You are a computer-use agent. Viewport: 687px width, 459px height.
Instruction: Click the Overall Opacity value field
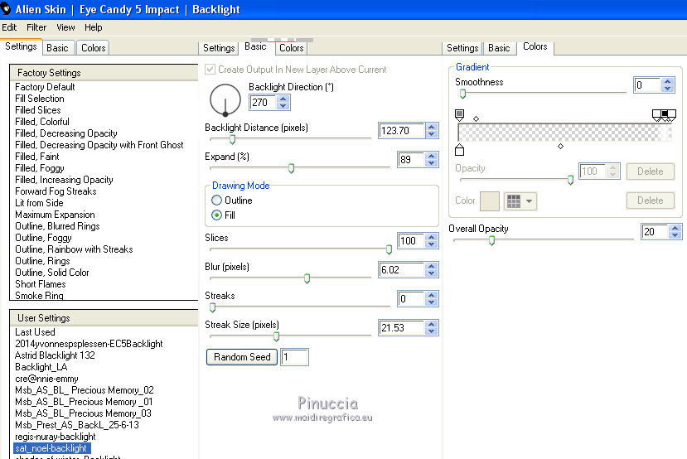[655, 231]
